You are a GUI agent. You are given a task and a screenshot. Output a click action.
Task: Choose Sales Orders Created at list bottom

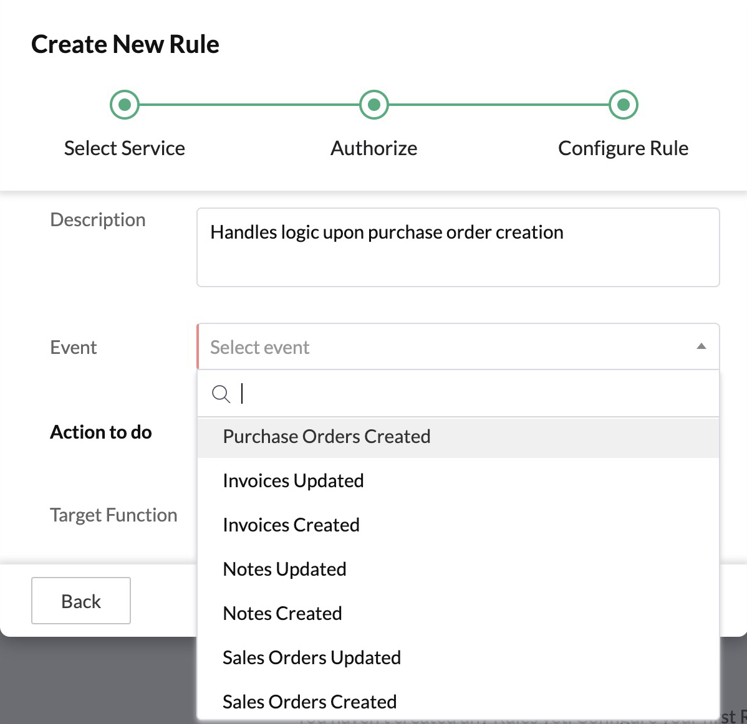(309, 702)
